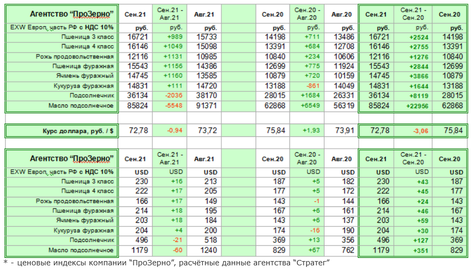Click the 10985 rye price cell
The width and height of the screenshot is (471, 268).
[x=206, y=57]
